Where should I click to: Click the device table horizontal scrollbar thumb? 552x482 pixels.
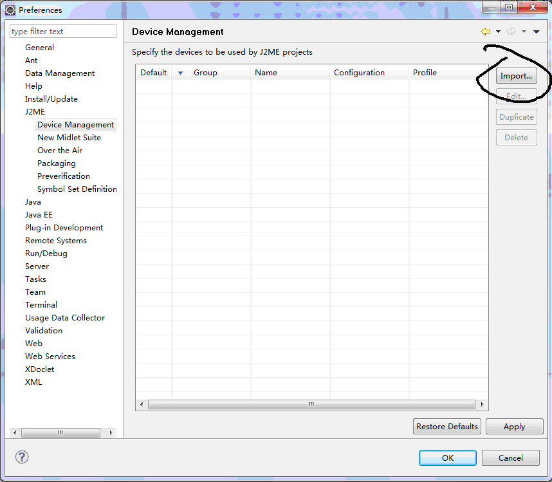click(x=311, y=404)
